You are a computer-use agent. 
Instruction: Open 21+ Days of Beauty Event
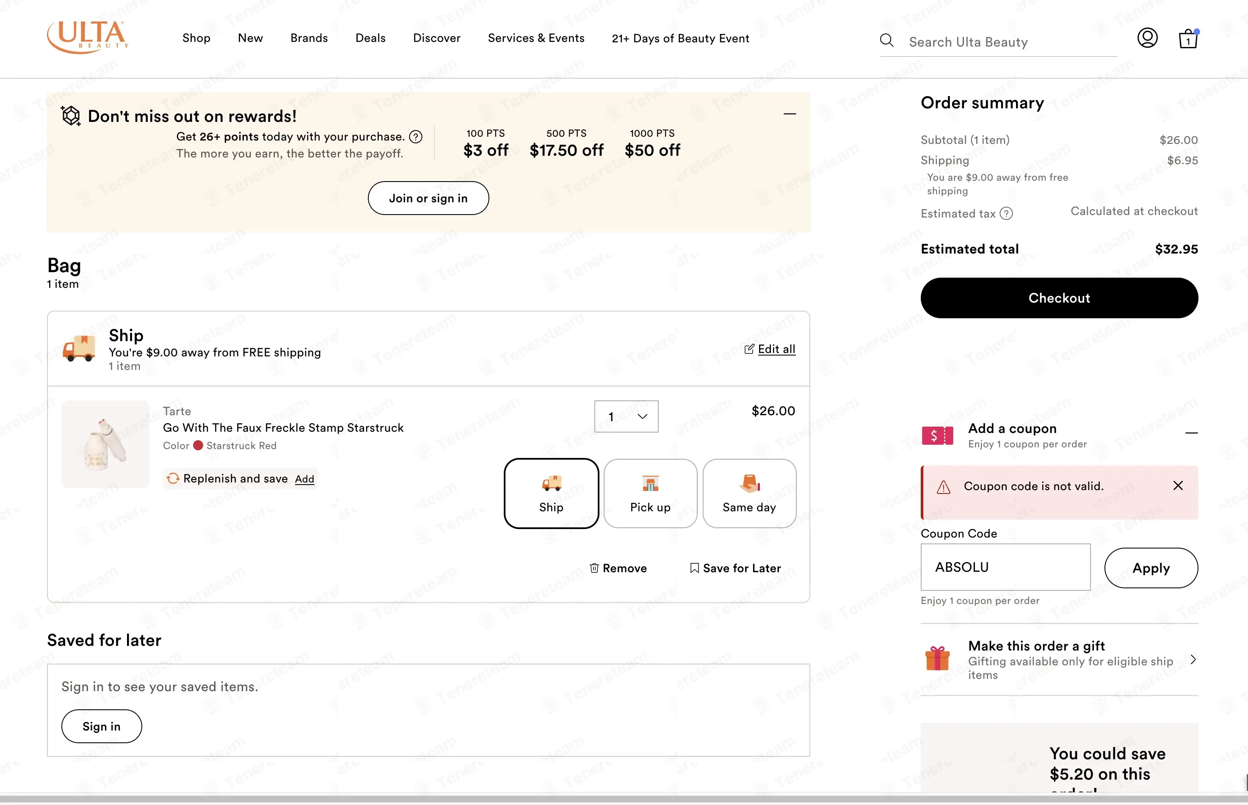[681, 38]
